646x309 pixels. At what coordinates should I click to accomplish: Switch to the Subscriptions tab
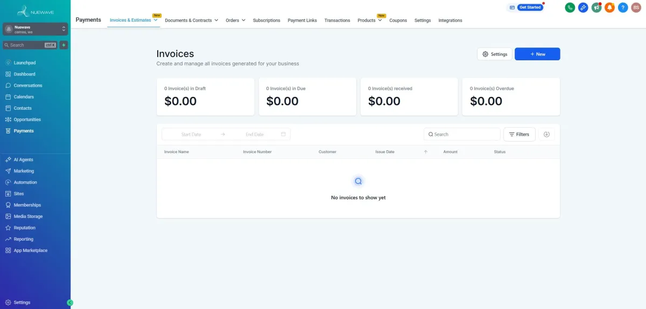click(x=266, y=20)
